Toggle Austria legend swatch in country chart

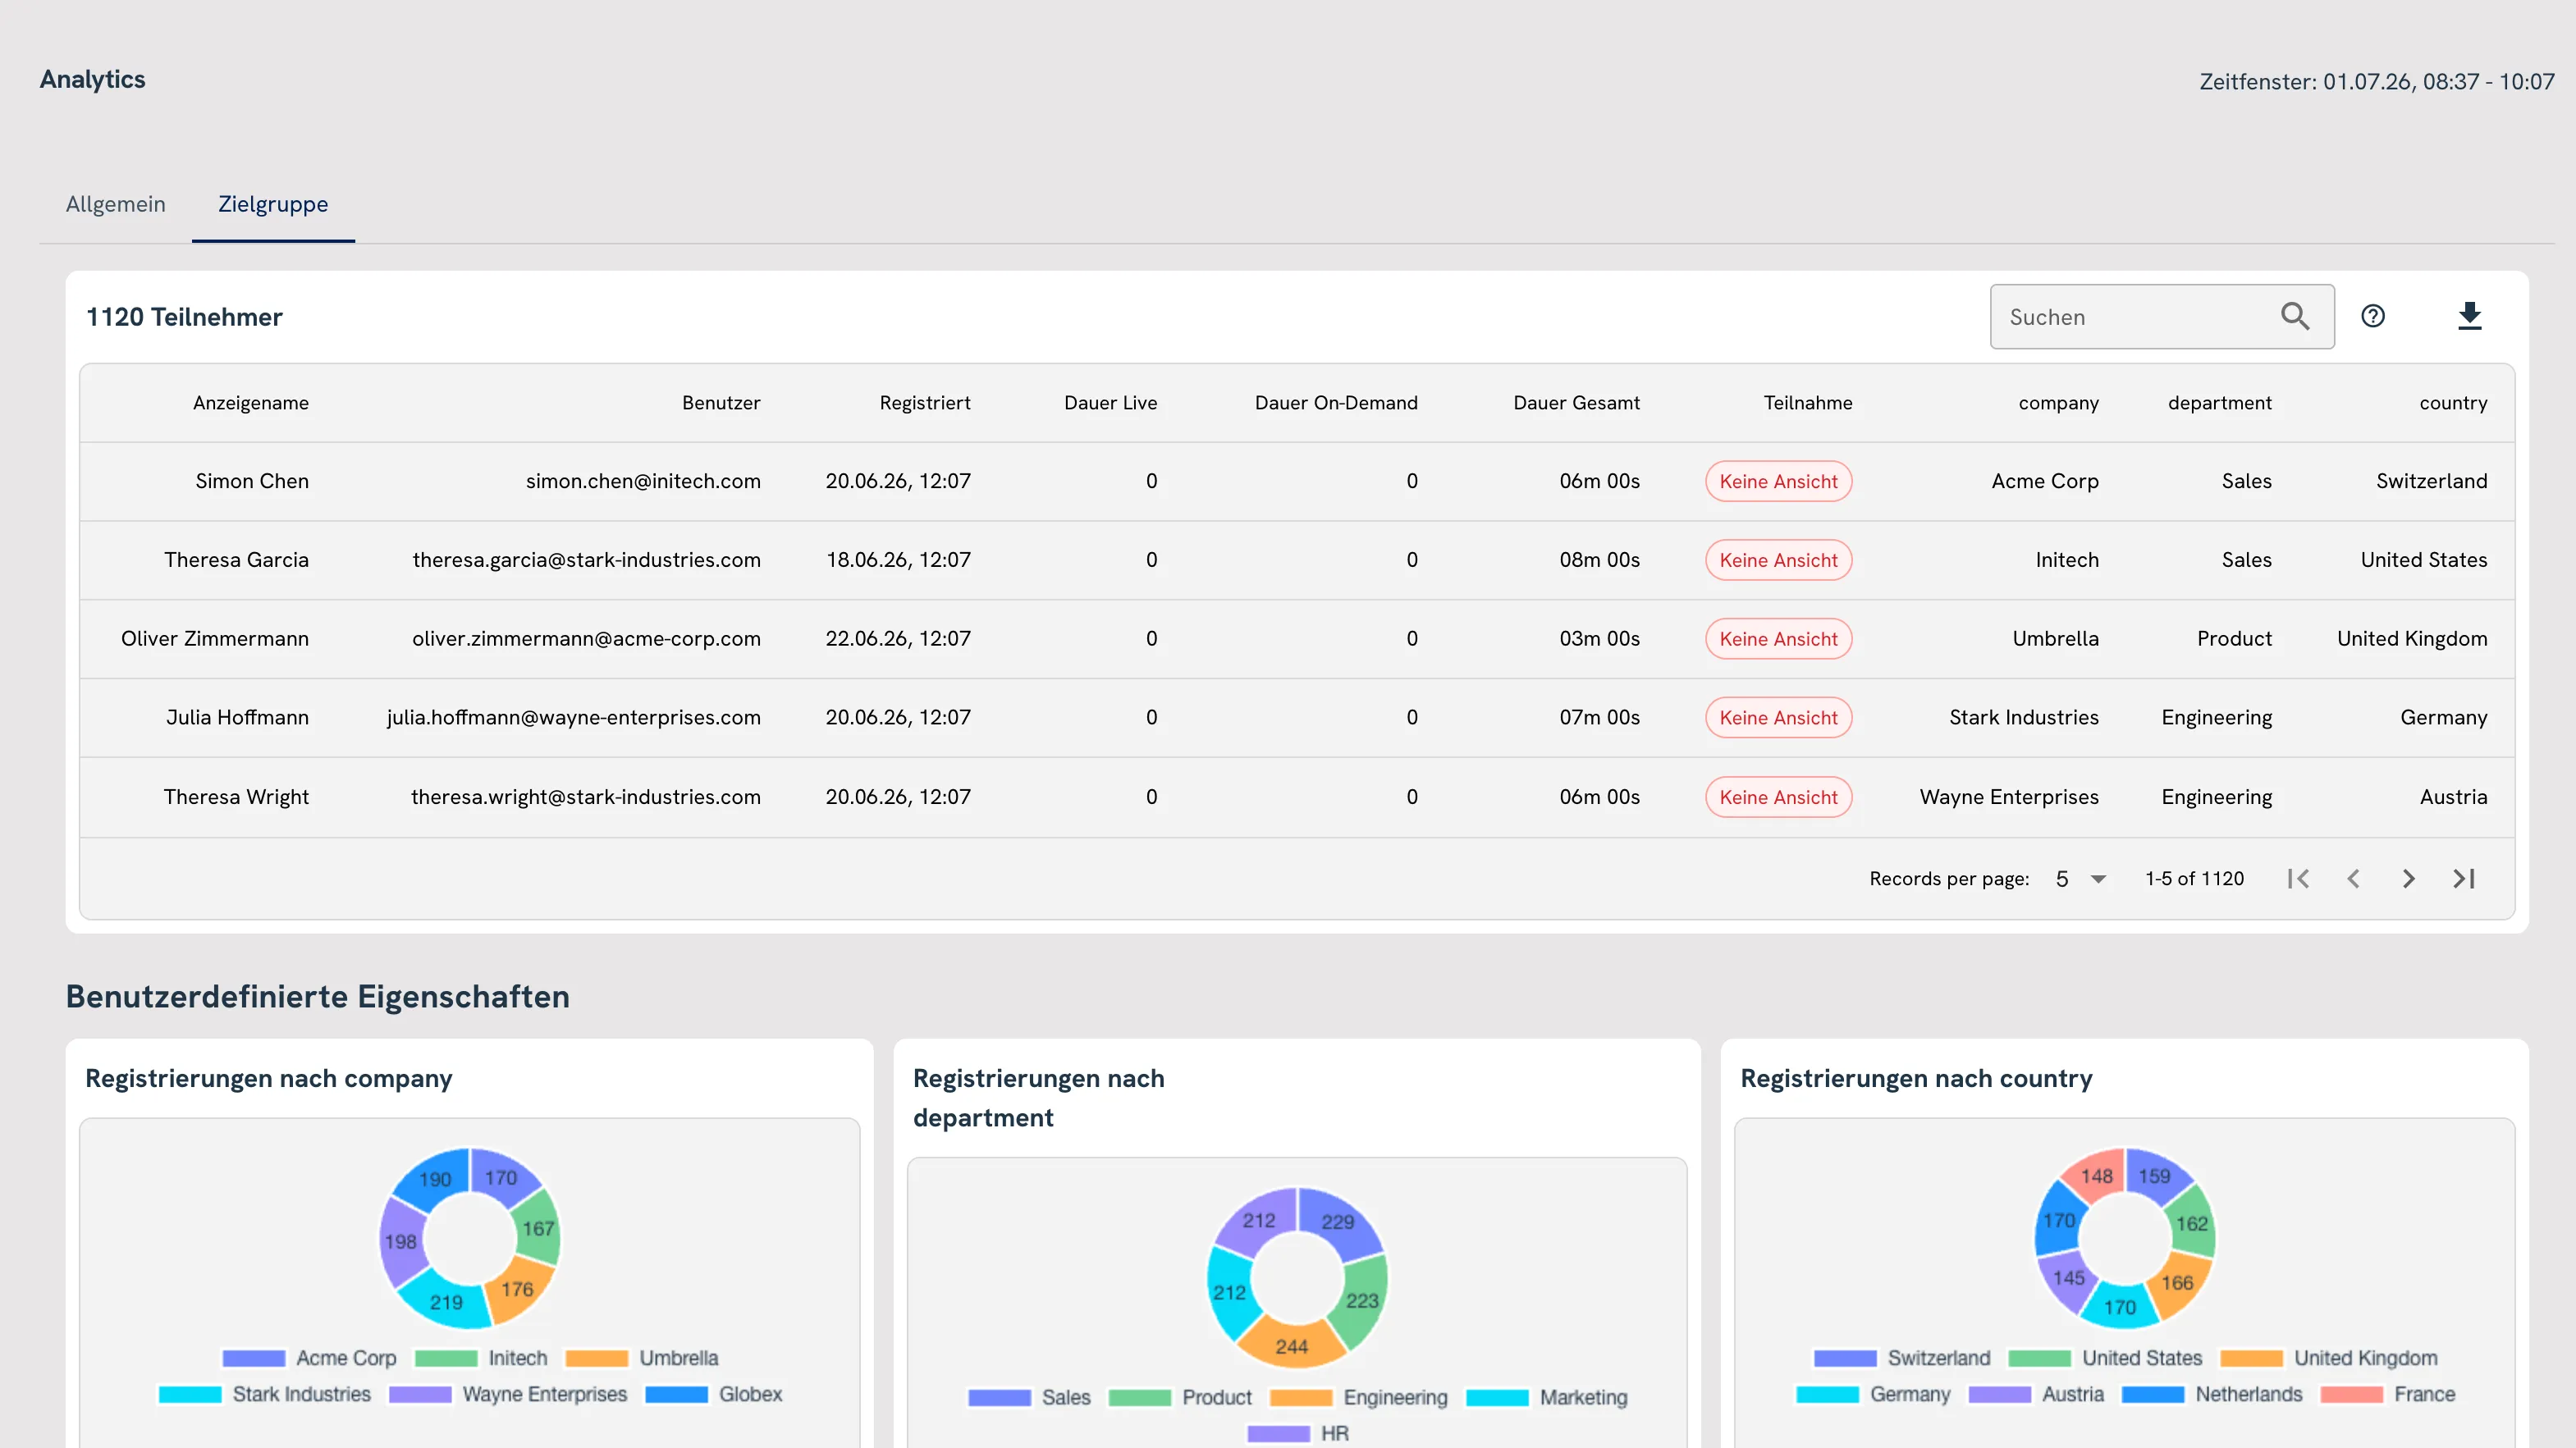tap(1999, 1394)
